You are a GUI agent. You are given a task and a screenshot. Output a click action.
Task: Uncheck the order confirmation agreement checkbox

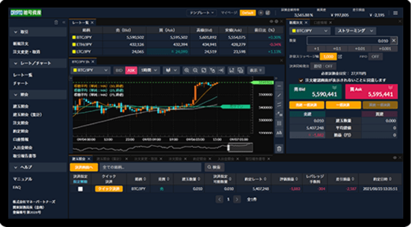click(301, 80)
